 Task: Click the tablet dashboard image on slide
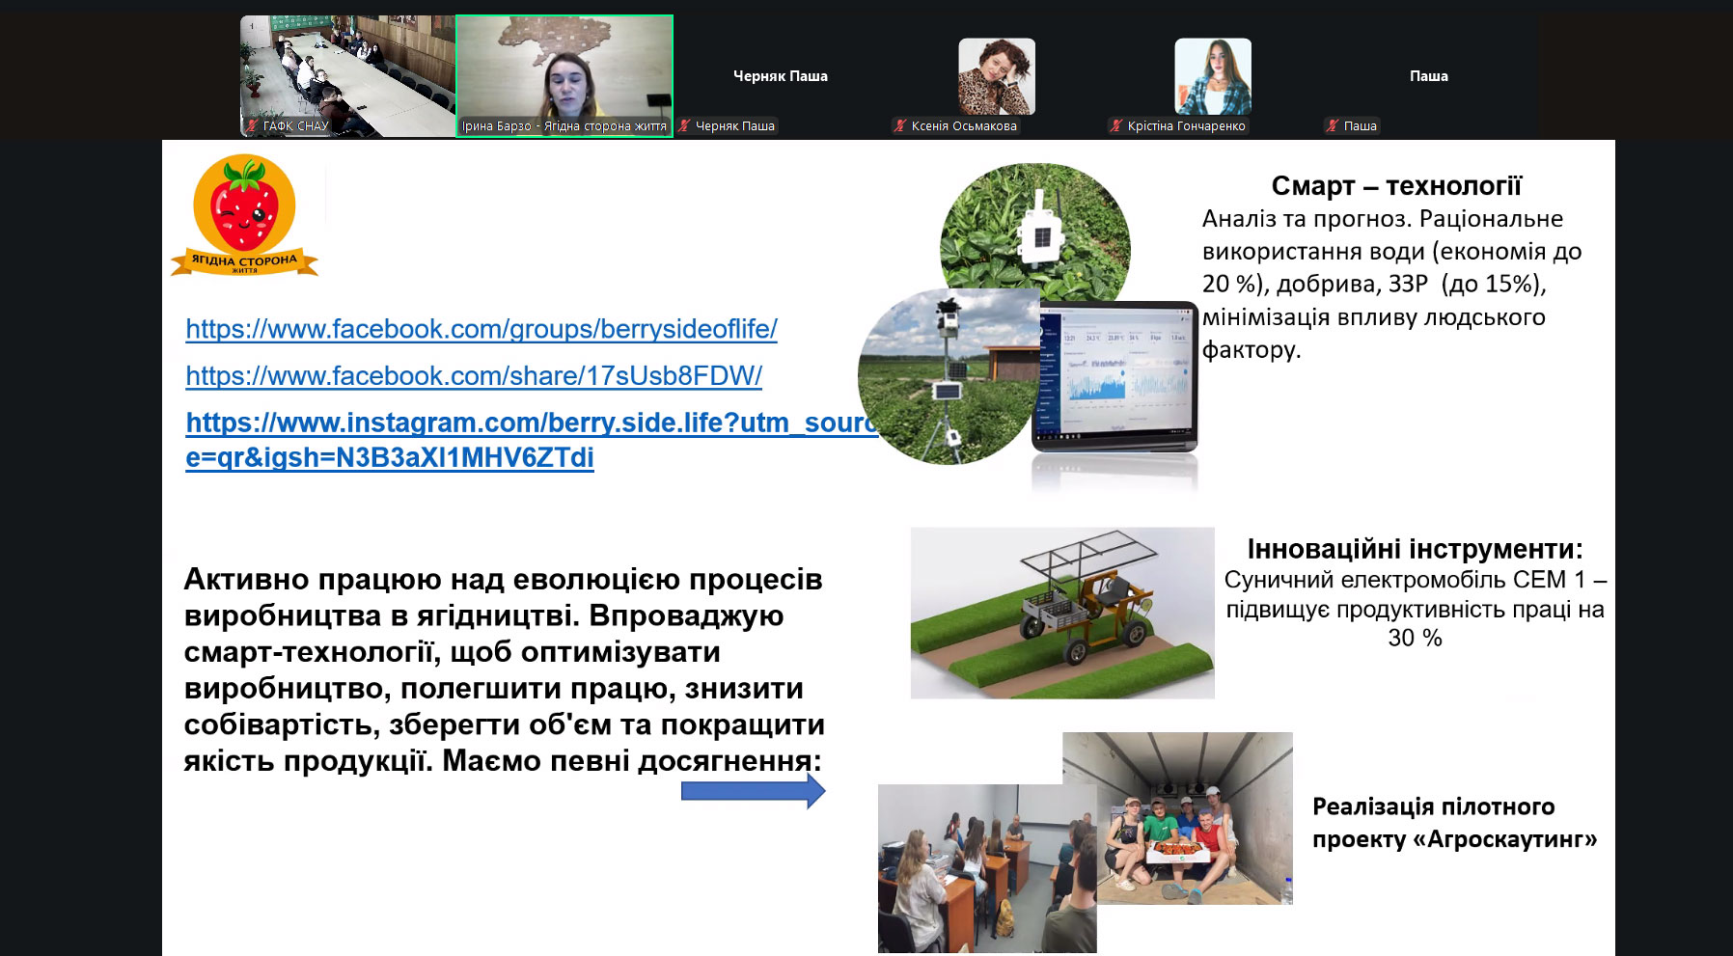[x=1117, y=376]
